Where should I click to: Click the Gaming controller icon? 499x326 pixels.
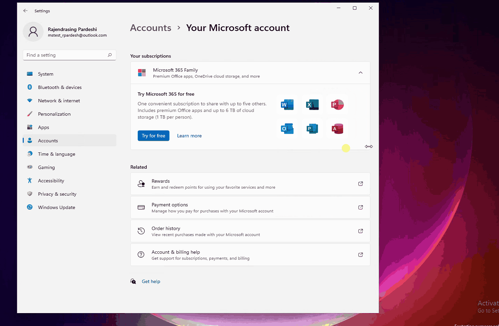pyautogui.click(x=30, y=167)
